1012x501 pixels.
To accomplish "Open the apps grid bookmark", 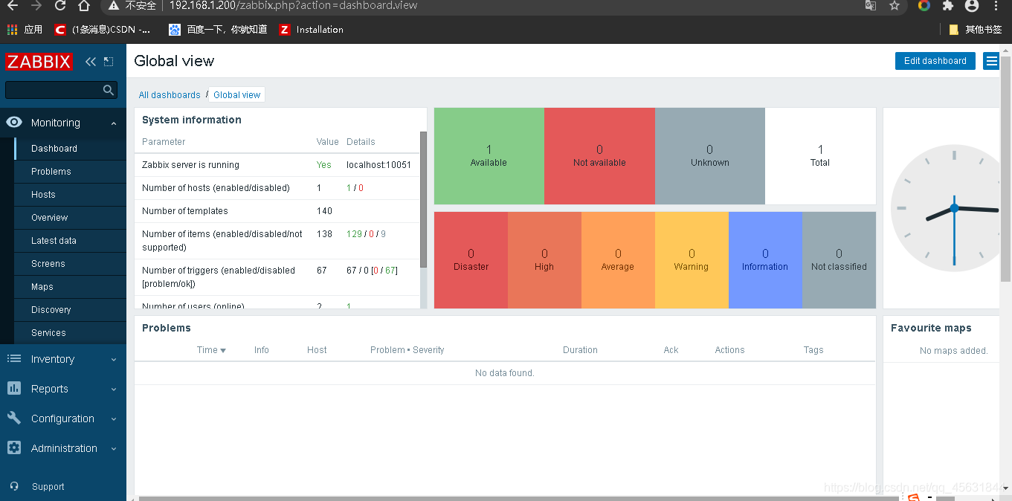I will [25, 30].
